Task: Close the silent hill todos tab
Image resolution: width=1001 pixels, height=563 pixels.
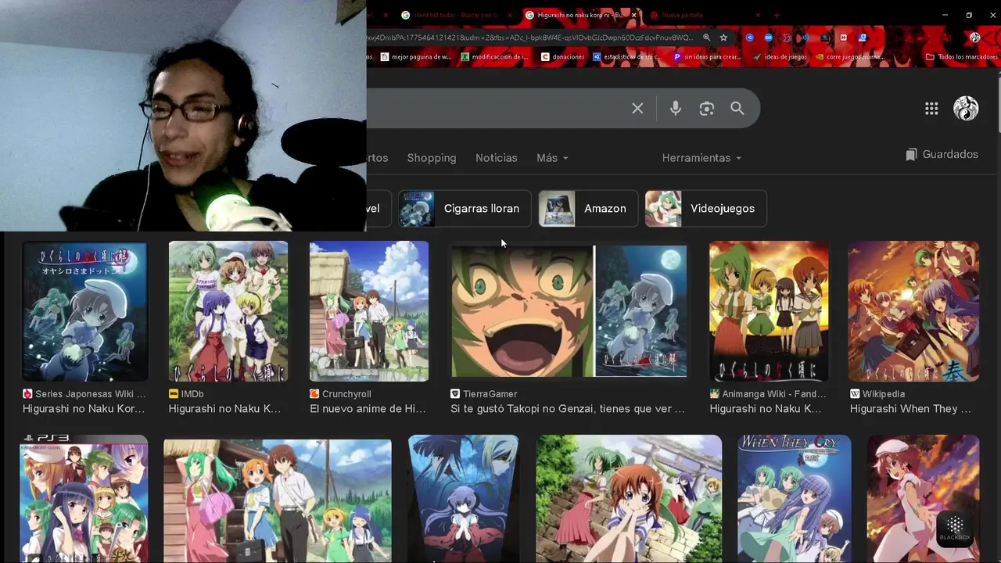Action: click(510, 15)
